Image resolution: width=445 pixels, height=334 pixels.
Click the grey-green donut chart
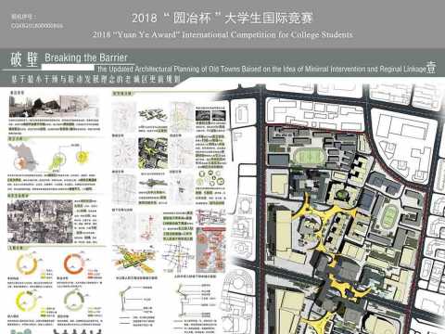[73, 301]
